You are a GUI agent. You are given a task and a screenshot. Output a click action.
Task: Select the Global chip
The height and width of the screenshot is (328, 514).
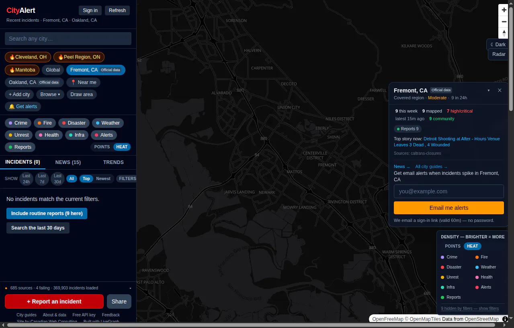point(53,70)
